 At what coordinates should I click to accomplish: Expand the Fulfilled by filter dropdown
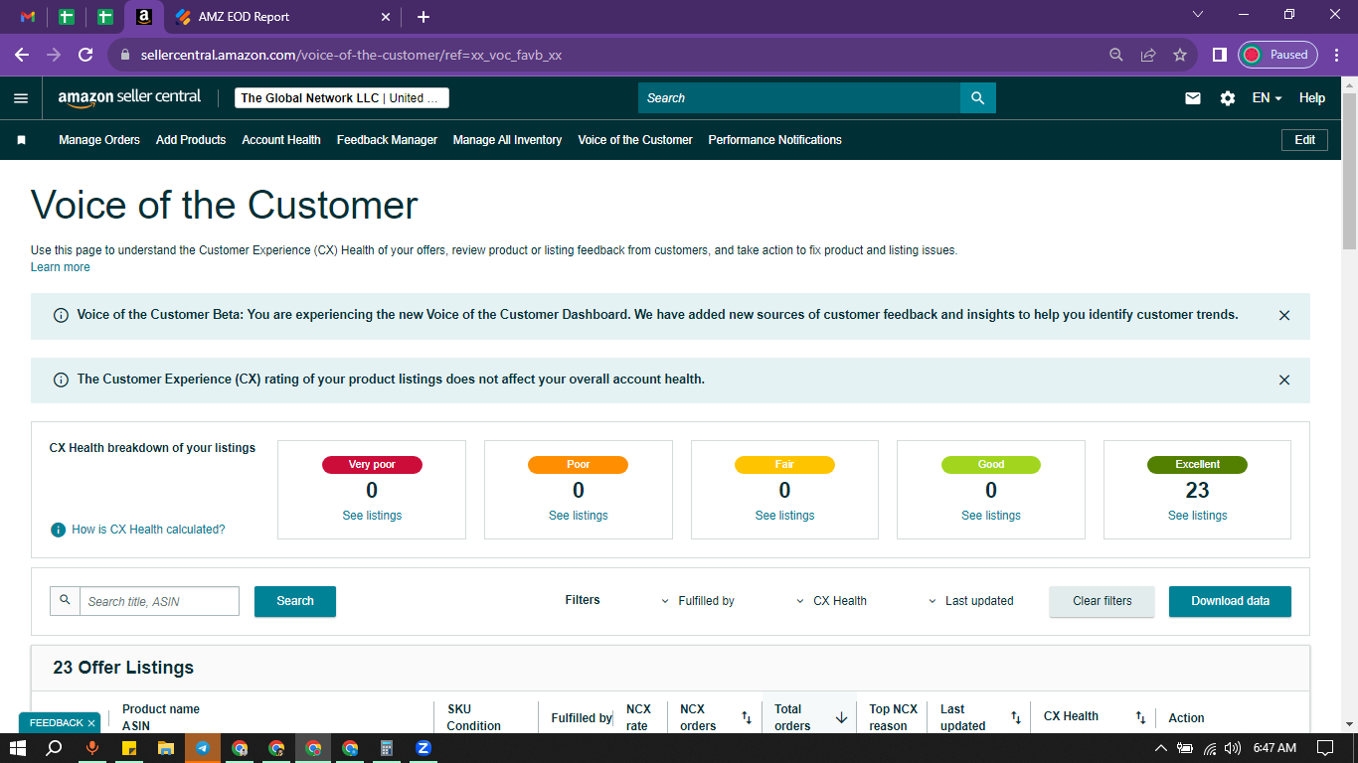click(x=698, y=601)
